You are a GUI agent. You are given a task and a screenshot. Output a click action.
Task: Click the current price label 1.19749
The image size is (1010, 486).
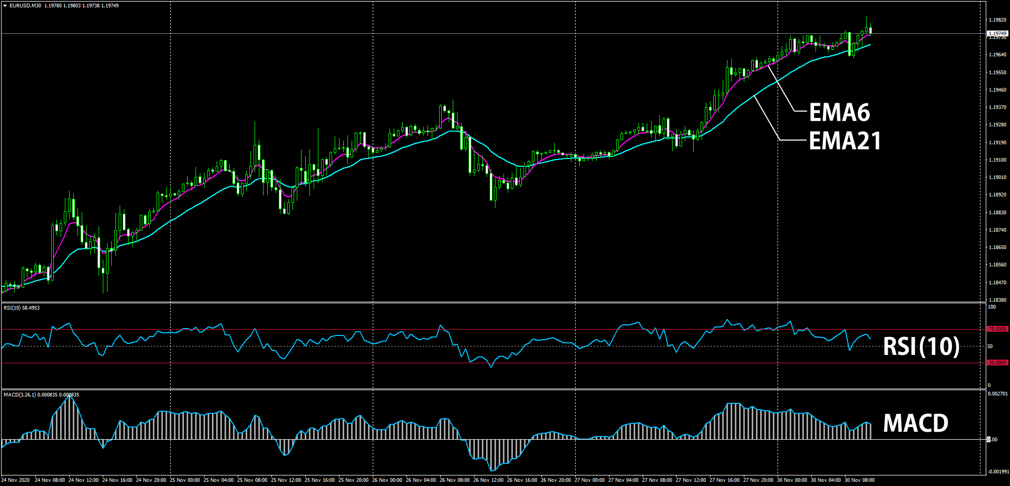pos(997,33)
